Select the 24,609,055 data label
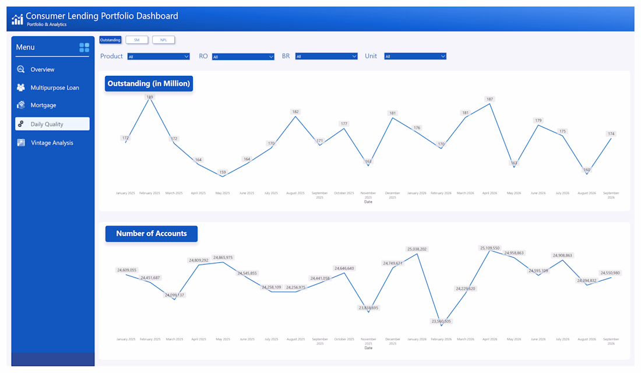The height and width of the screenshot is (373, 641). 126,270
